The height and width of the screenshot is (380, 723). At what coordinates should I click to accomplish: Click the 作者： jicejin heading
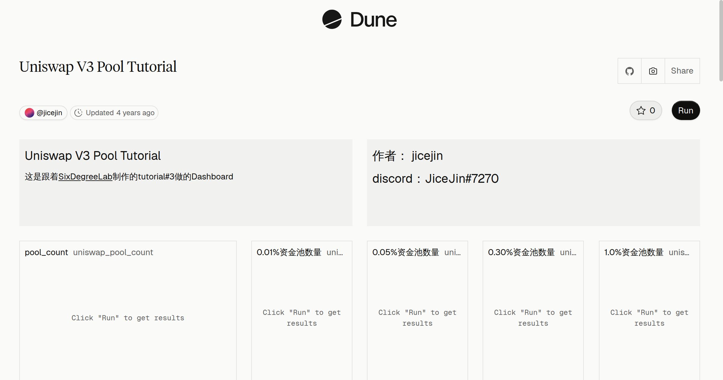(x=408, y=156)
